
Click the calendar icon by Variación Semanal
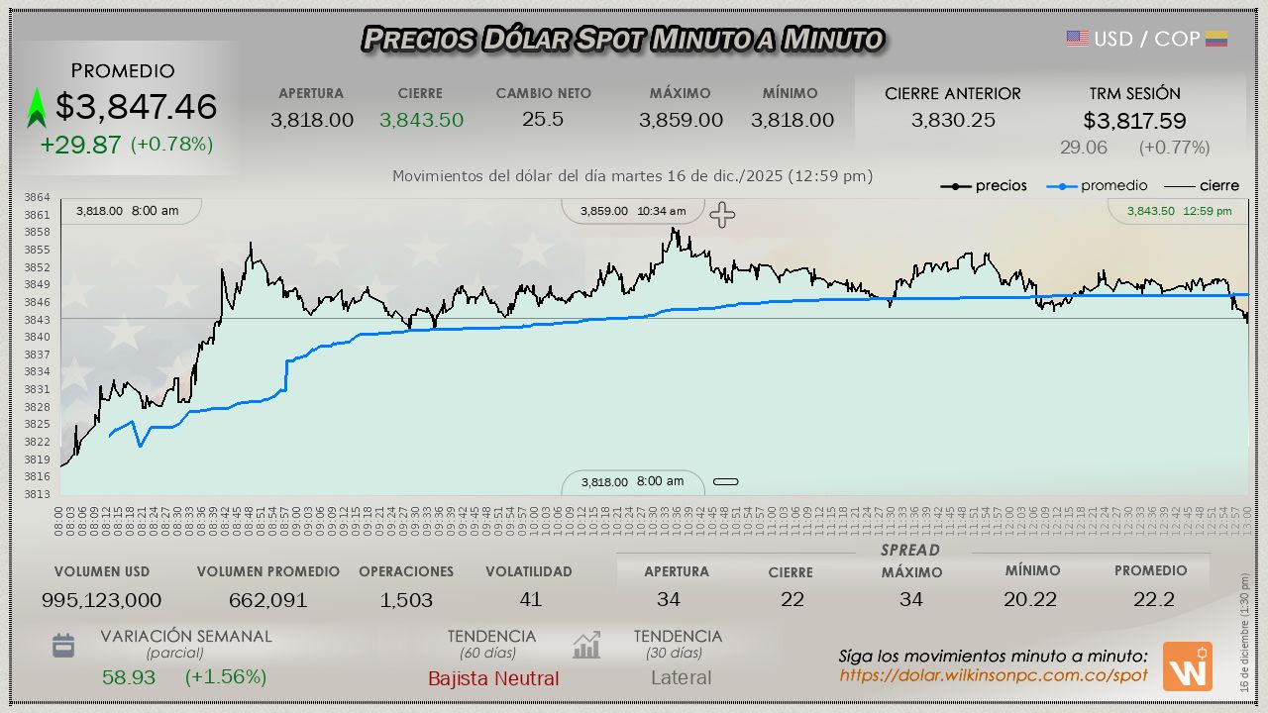63,647
